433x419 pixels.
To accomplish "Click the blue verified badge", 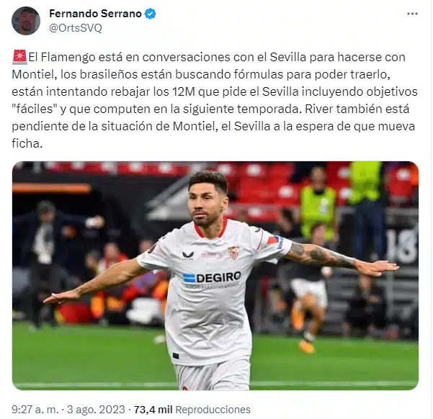I will click(151, 14).
